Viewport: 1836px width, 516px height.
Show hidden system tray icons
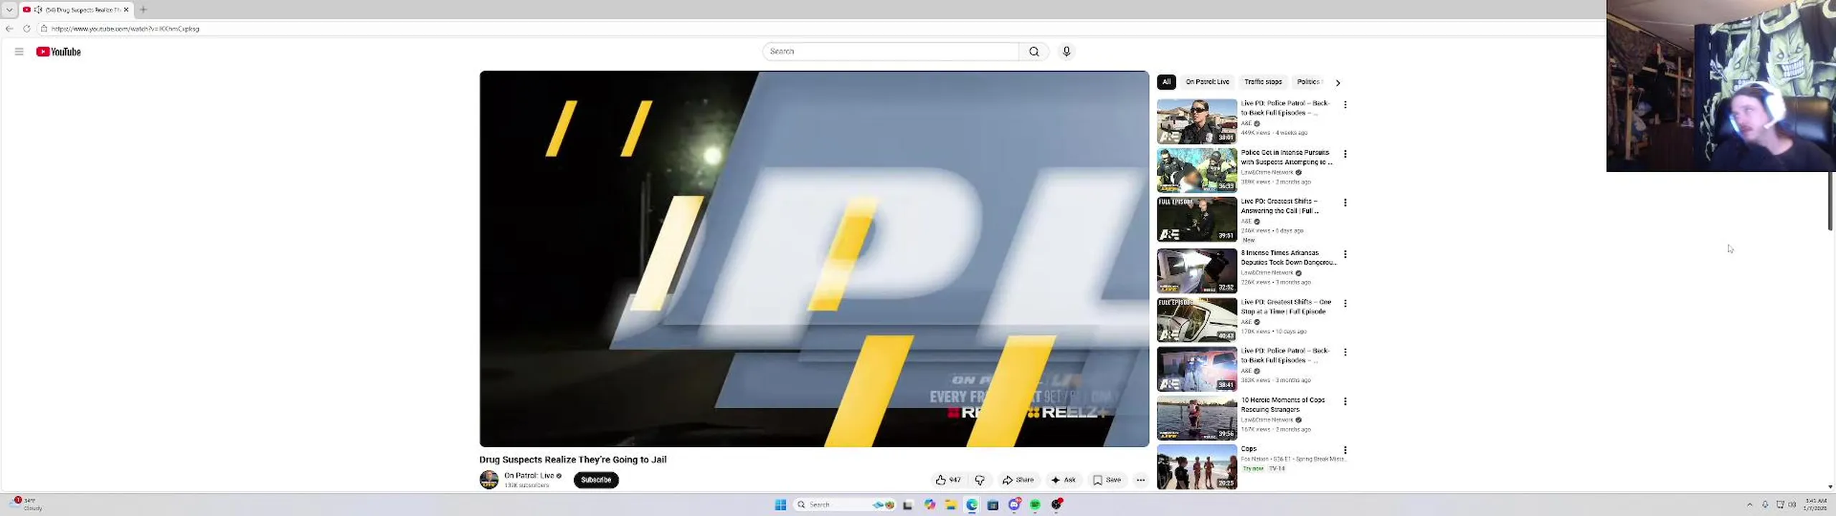[x=1749, y=505]
